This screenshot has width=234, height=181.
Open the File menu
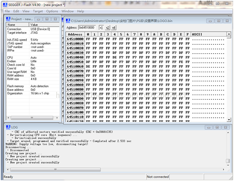[7, 11]
